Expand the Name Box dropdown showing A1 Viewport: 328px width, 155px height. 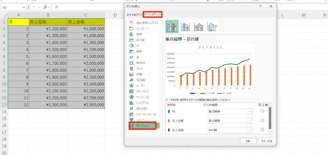point(23,7)
